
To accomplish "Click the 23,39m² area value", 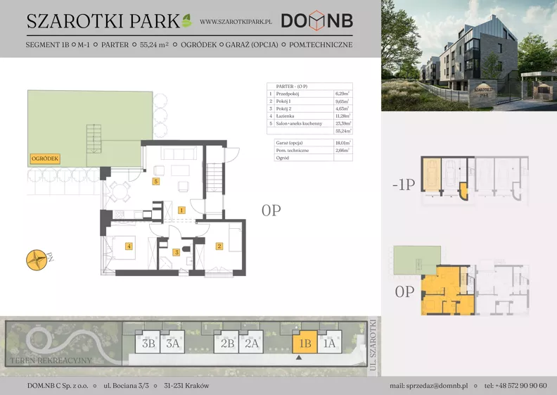I will click(343, 123).
